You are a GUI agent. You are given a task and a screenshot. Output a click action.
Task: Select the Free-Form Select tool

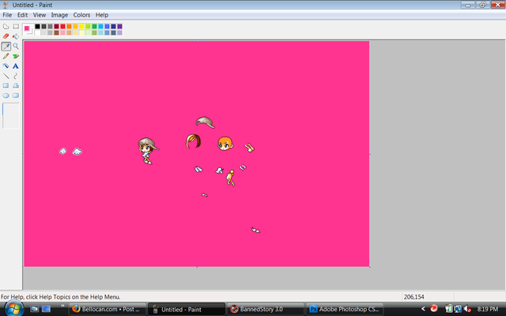tap(6, 26)
